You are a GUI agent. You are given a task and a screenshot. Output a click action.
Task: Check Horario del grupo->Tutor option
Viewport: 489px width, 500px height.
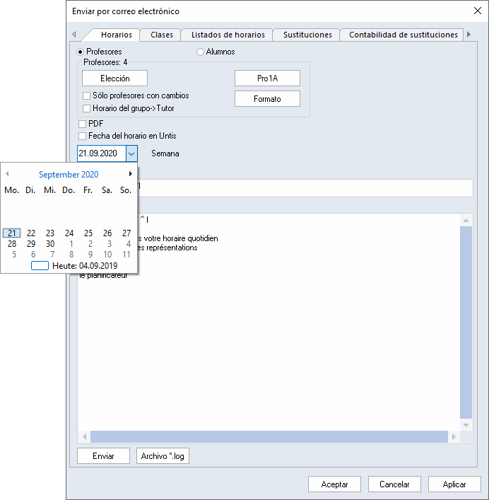click(86, 108)
